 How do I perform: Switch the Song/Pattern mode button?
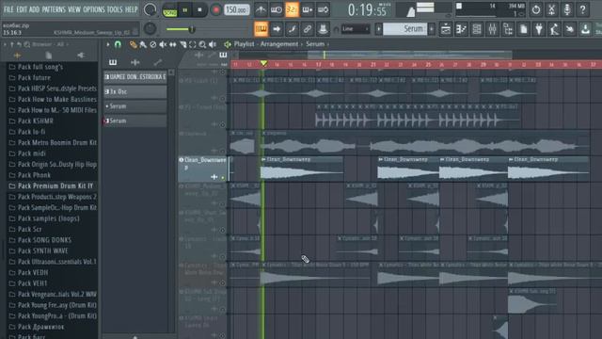169,10
